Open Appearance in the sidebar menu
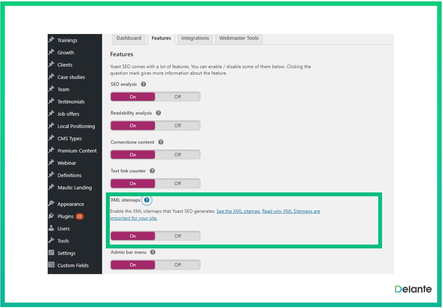 (x=71, y=204)
